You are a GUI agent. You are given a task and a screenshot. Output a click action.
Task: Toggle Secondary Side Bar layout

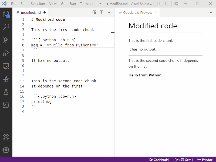coord(167,4)
